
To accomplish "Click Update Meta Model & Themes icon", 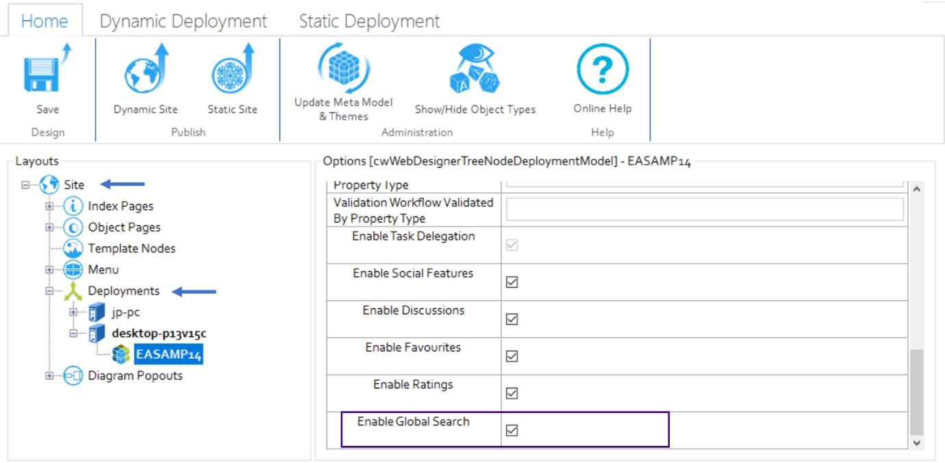I will pos(343,67).
